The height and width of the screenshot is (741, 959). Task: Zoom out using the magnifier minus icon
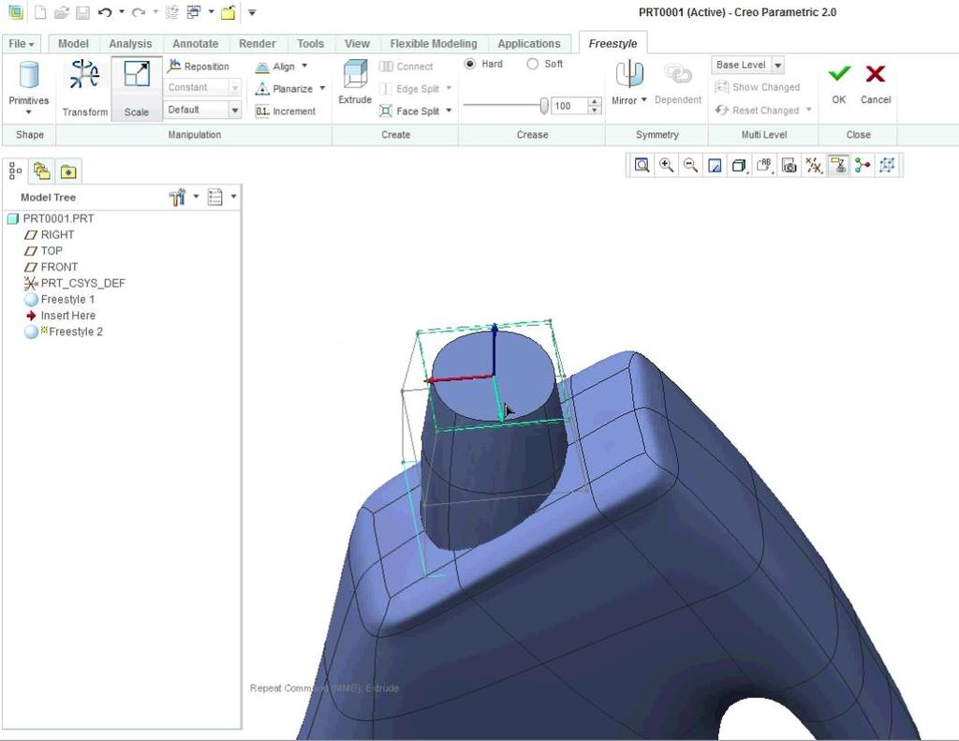690,165
